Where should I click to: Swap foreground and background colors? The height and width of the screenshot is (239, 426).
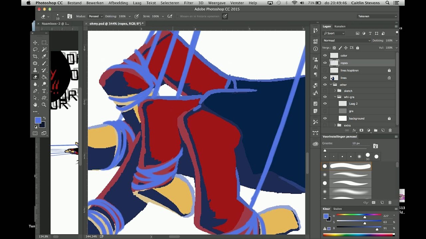[44, 118]
